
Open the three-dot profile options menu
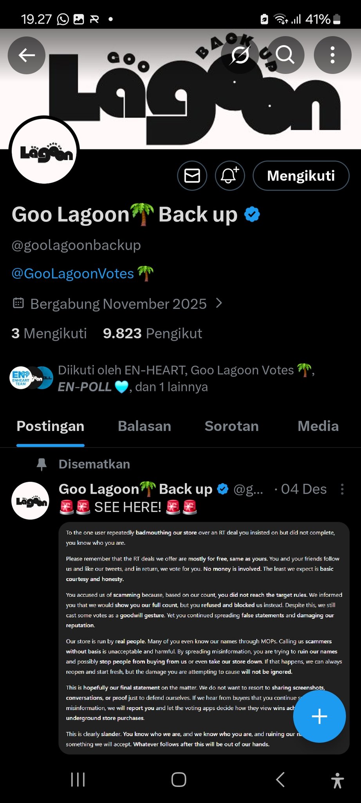(x=332, y=55)
